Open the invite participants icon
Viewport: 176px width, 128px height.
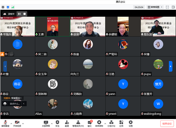(67, 124)
